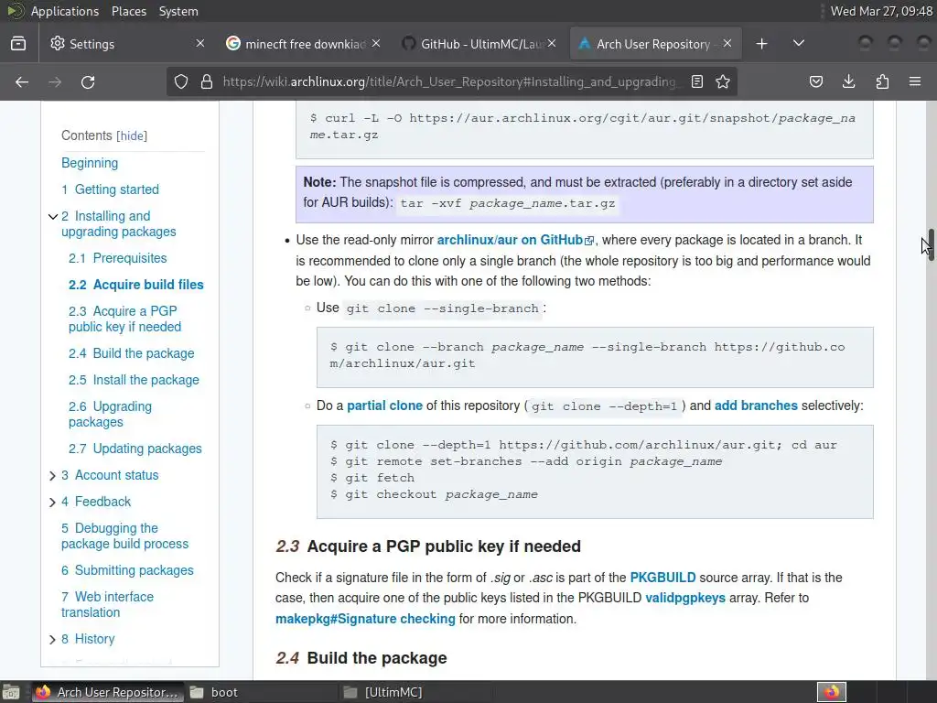Go to 2.5 Install the package
This screenshot has width=937, height=703.
(x=134, y=380)
